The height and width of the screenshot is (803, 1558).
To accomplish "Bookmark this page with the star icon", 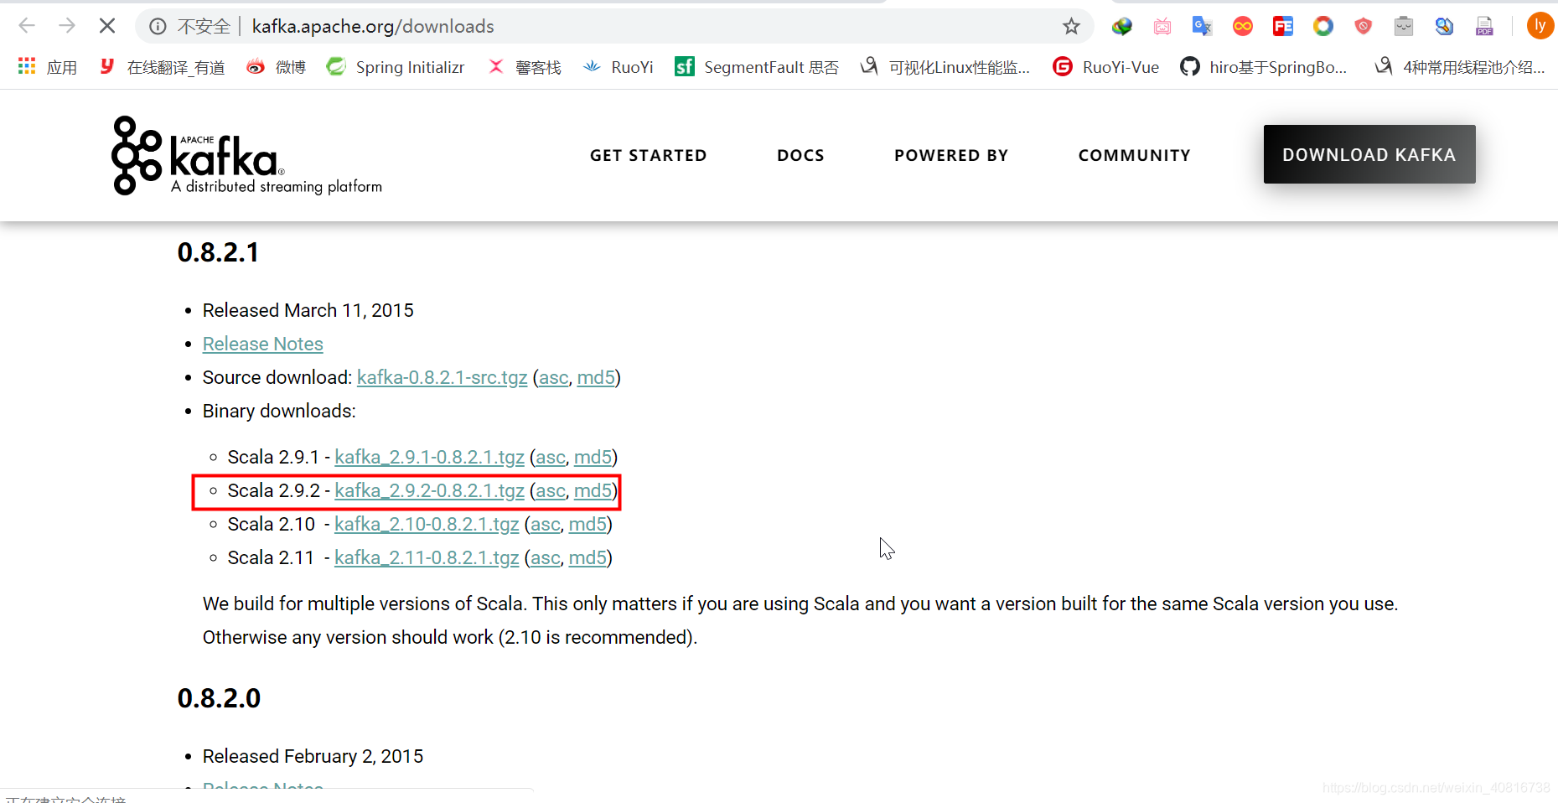I will [1071, 27].
